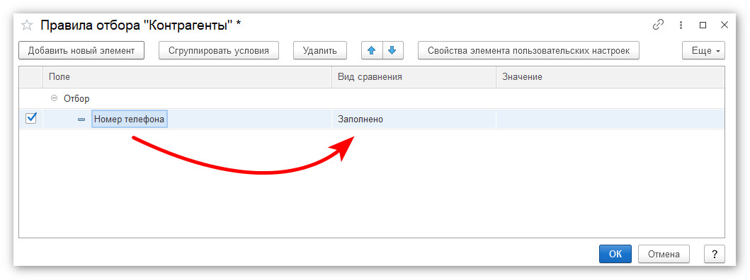Click Сгруппировать условия button
750x280 pixels.
(219, 51)
